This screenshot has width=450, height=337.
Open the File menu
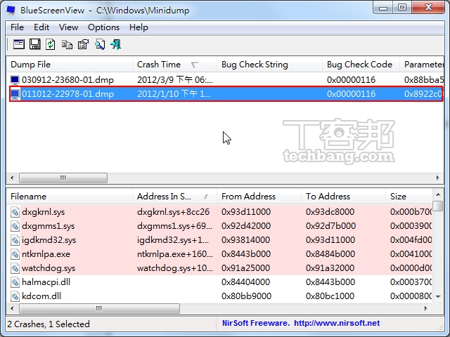click(18, 27)
